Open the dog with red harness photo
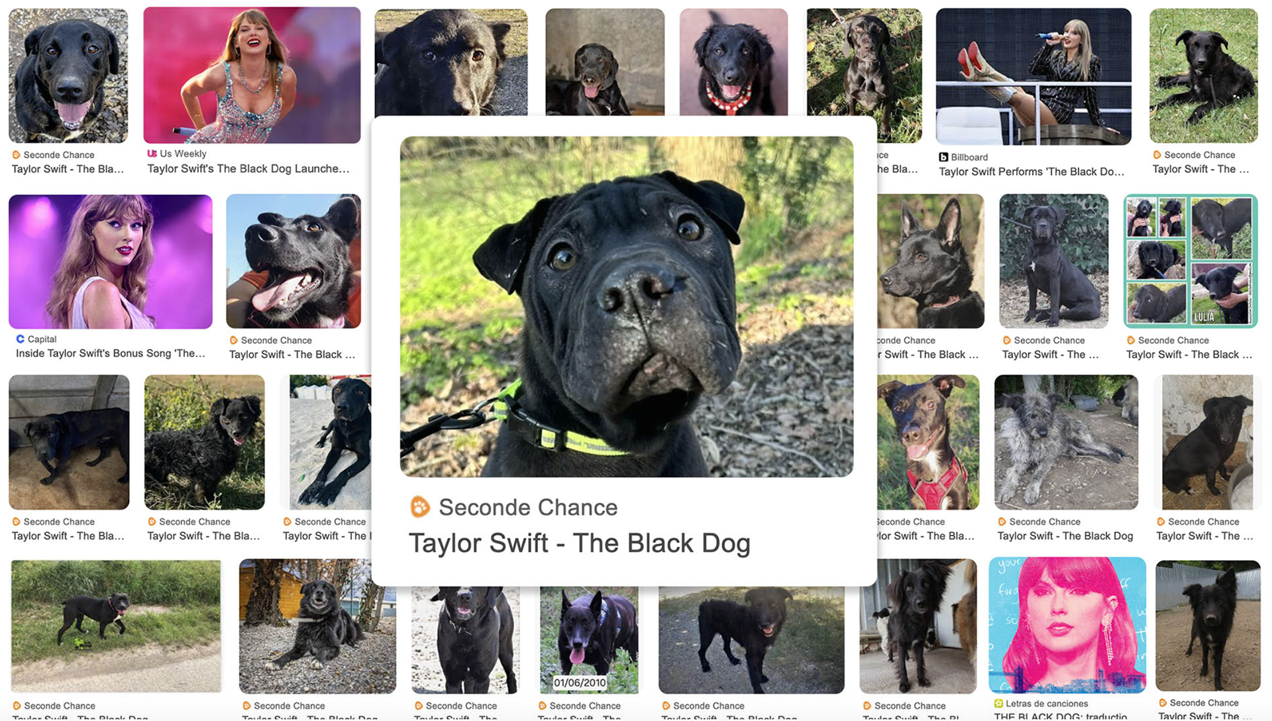 click(x=928, y=442)
